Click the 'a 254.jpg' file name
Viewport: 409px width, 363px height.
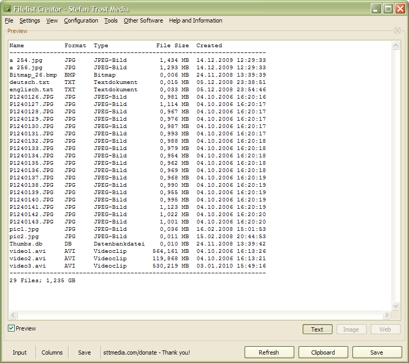pos(26,60)
